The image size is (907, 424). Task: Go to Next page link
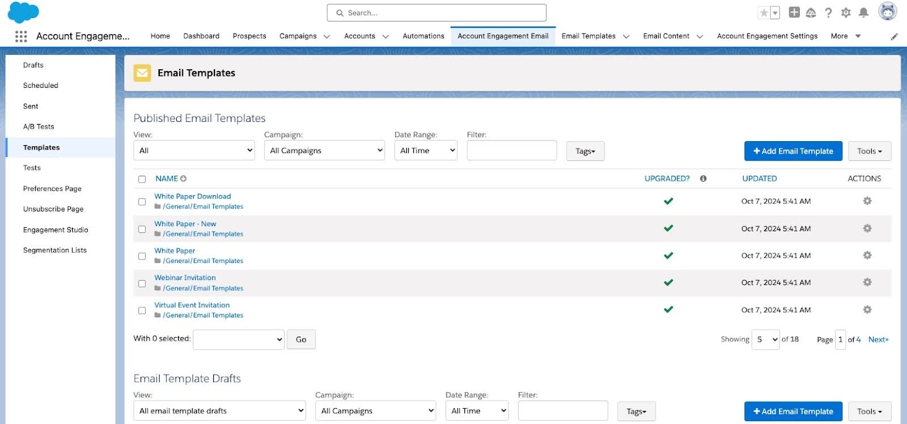(878, 340)
